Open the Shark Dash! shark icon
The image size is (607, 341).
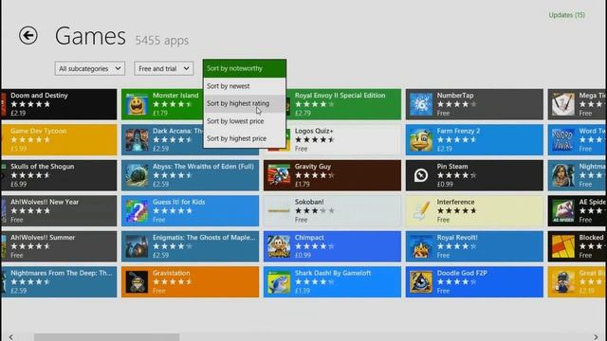[279, 282]
